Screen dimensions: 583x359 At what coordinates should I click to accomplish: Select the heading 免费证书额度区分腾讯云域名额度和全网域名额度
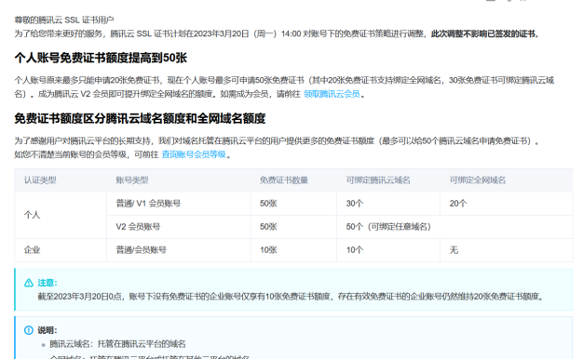[x=140, y=119]
